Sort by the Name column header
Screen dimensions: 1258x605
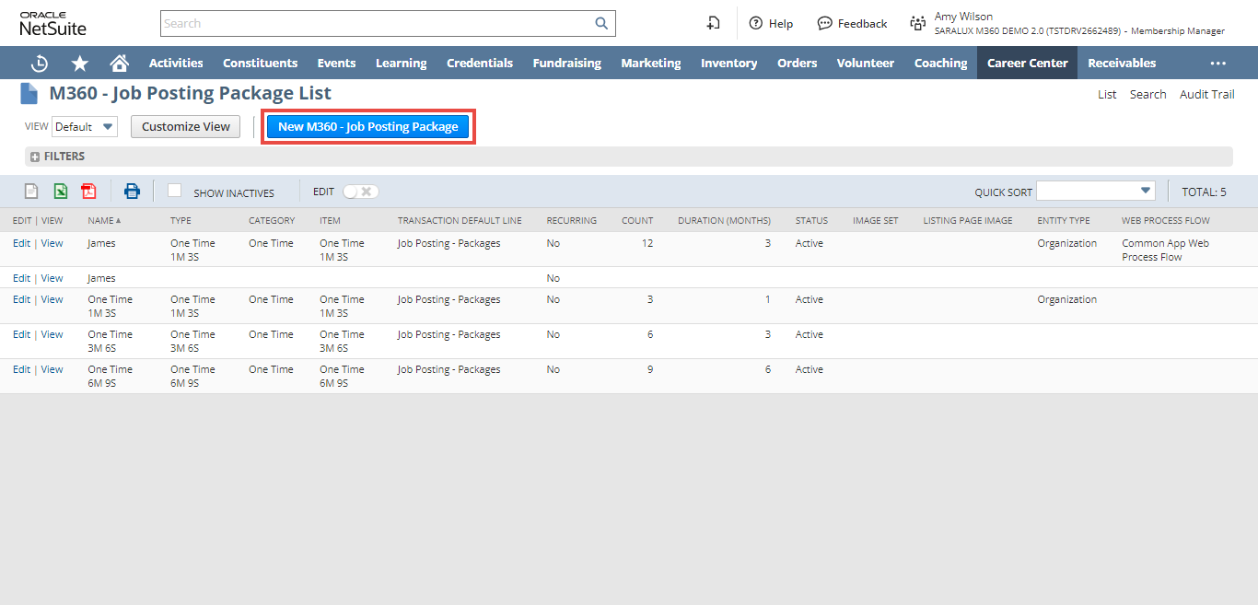pos(103,221)
